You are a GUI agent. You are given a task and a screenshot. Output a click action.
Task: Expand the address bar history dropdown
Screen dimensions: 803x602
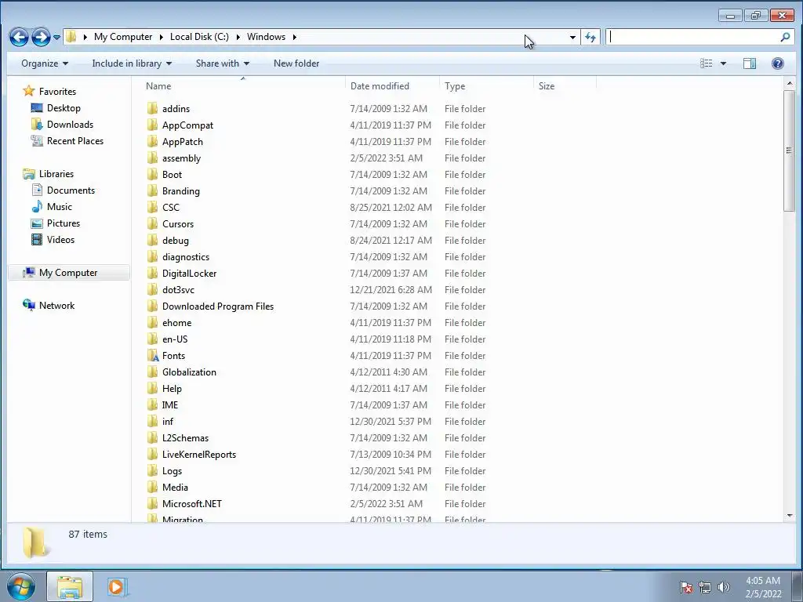pyautogui.click(x=572, y=37)
